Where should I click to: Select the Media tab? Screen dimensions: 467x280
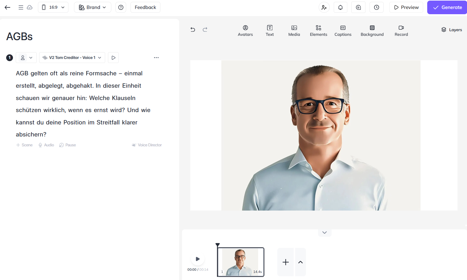pos(294,31)
